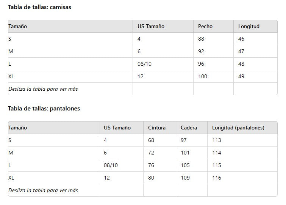Viewport: 286px width, 205px height.
Task: Click the "Cintura" column header
Action: tap(157, 128)
